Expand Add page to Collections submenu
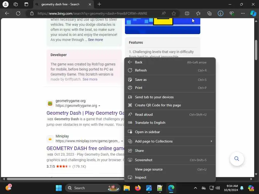This screenshot has height=194, width=259. [x=170, y=141]
